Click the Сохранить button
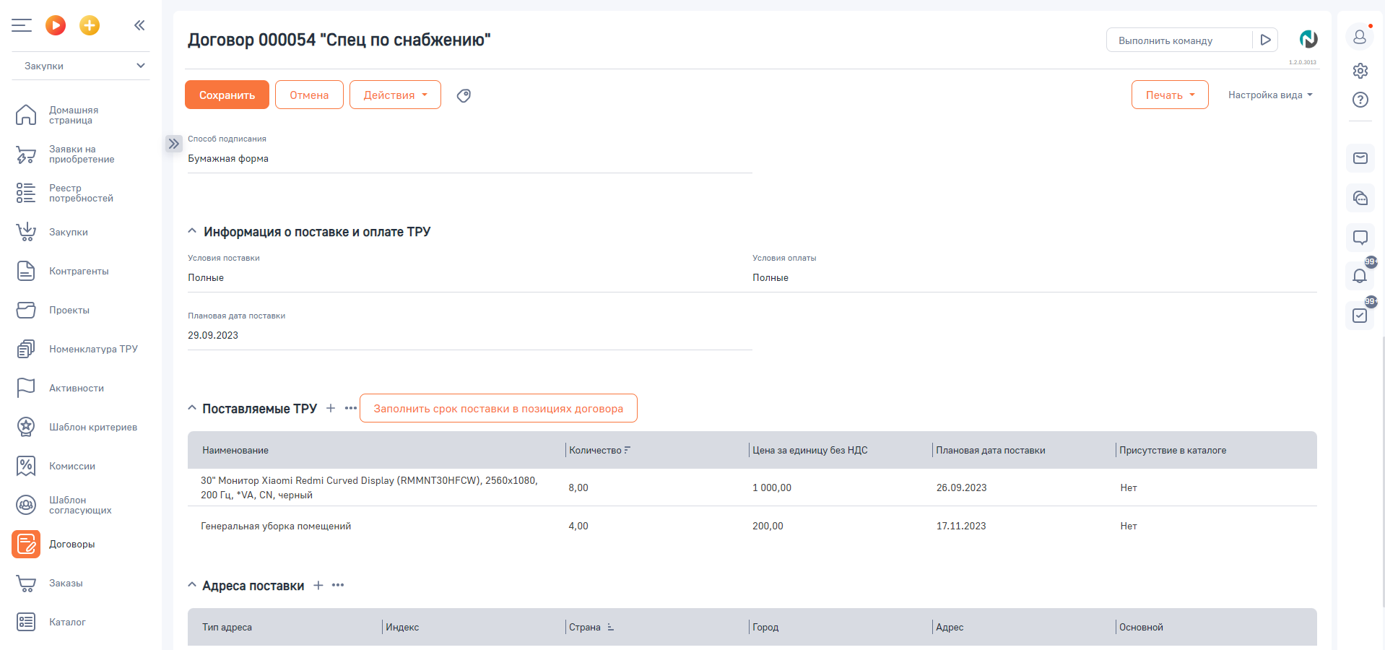Screen dimensions: 1385x650 [227, 95]
